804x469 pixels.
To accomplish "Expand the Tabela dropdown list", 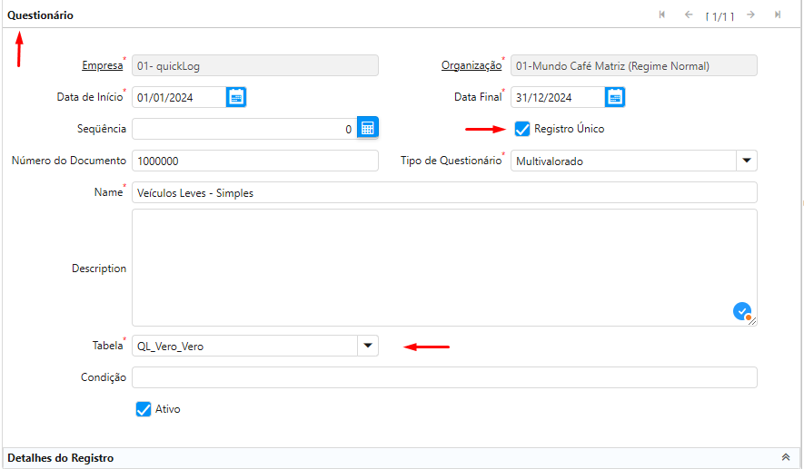I will (367, 346).
